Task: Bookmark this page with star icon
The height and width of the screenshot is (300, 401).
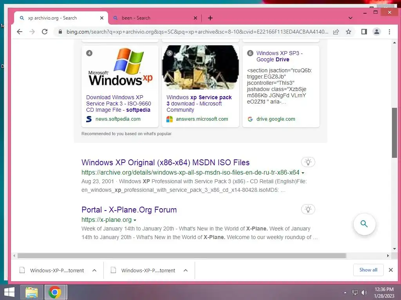Action: [348, 32]
